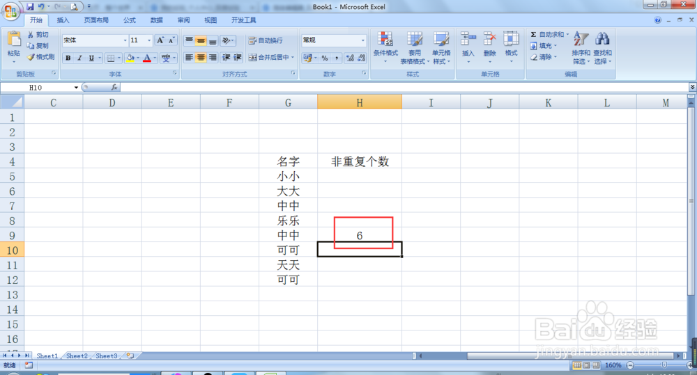This screenshot has height=375, width=697.
Task: Click decrease indent icon
Action: click(227, 58)
